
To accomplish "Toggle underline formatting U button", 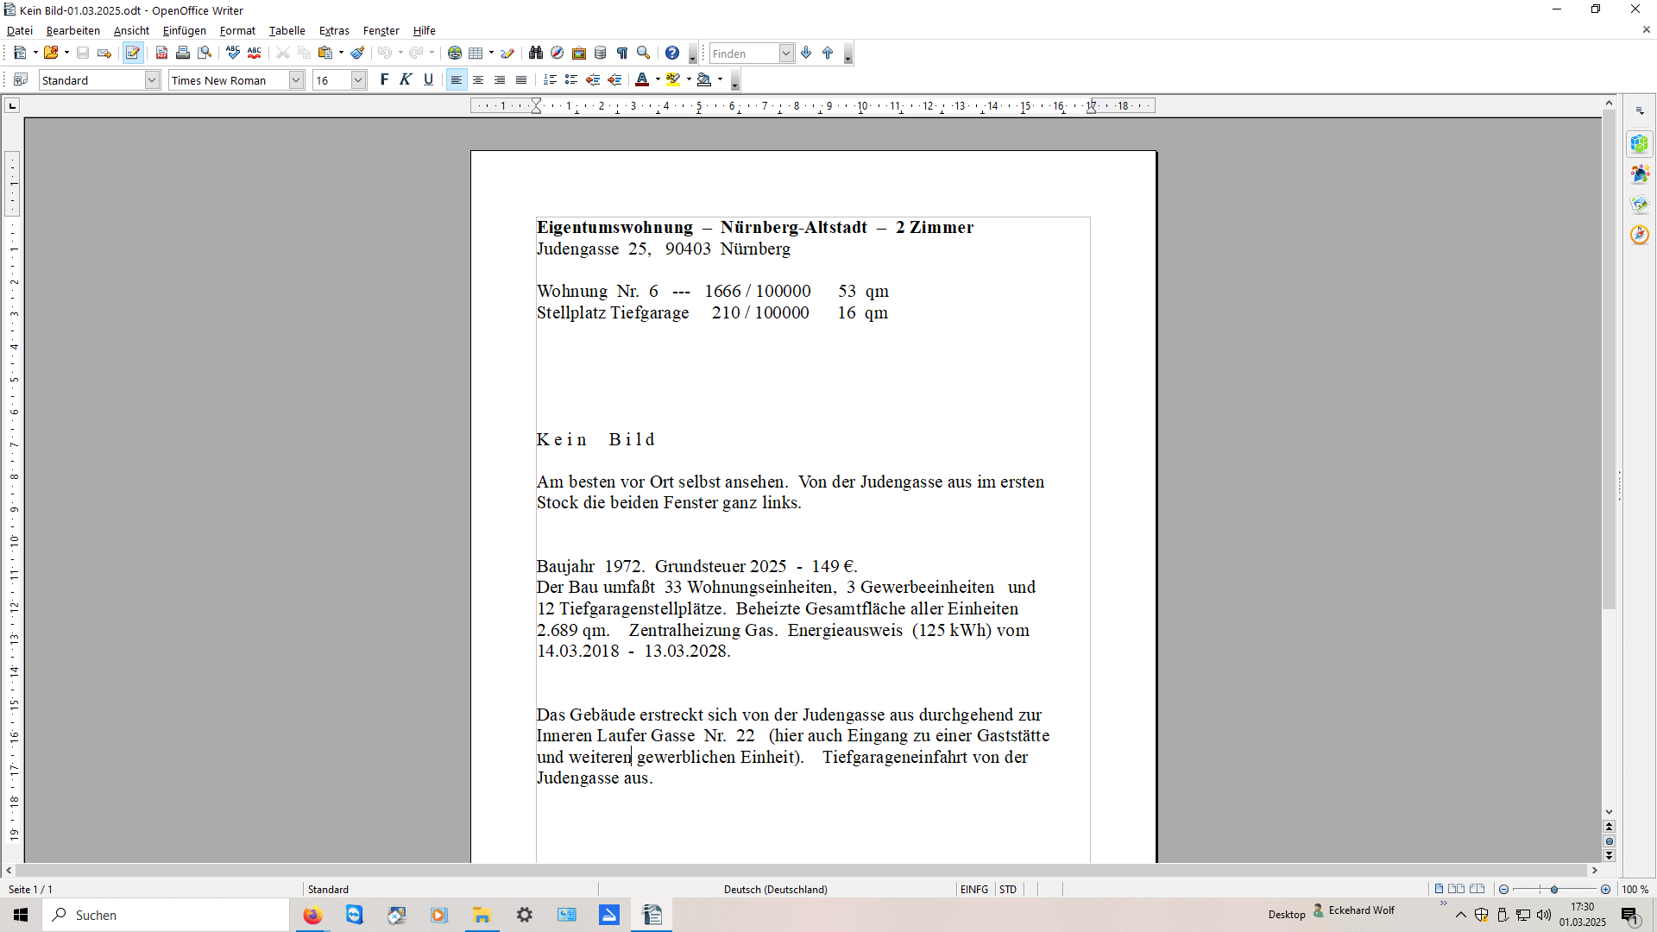I will point(428,80).
